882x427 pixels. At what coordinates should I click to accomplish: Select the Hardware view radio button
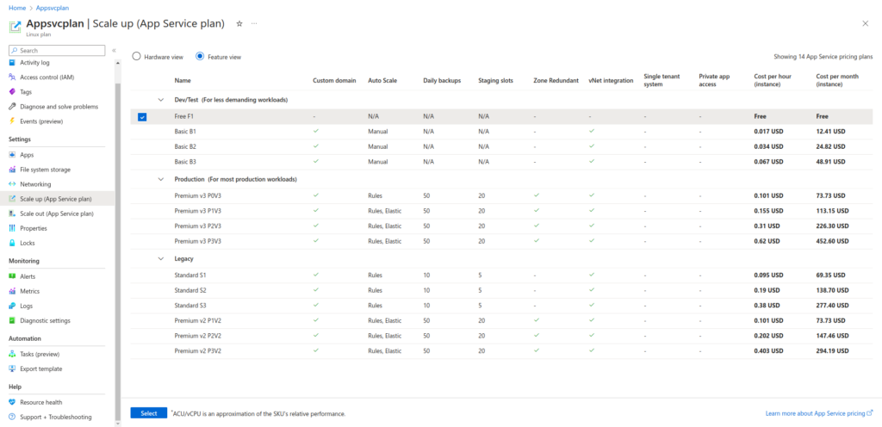[136, 57]
